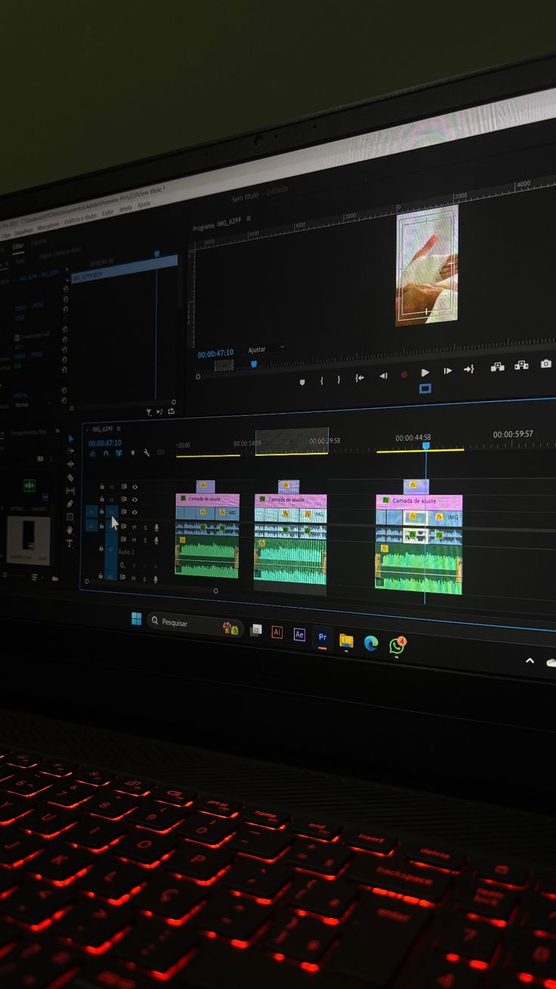Export frame with camera icon
Image resolution: width=556 pixels, height=989 pixels.
[545, 364]
